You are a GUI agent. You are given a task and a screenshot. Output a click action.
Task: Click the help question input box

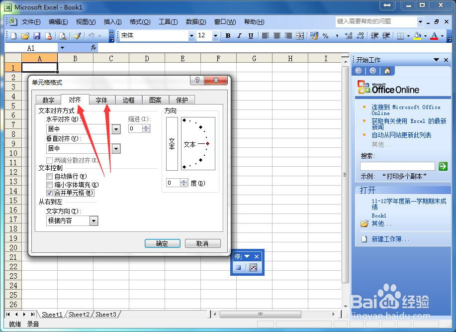click(x=376, y=21)
